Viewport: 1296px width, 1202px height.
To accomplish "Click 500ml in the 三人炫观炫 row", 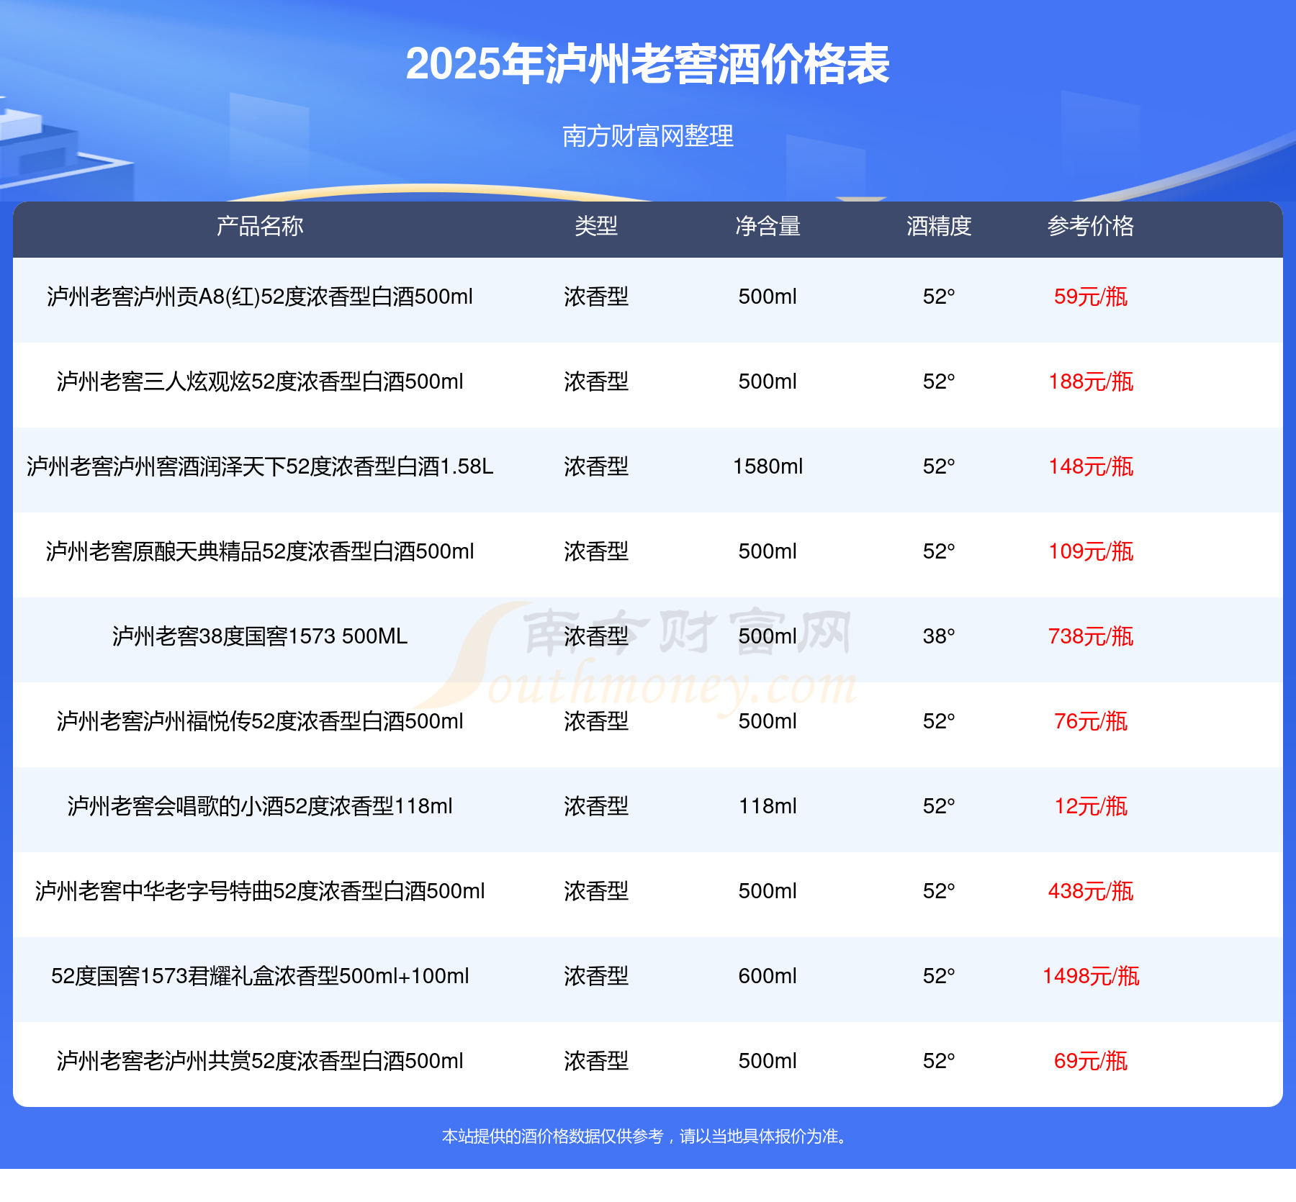I will tap(768, 381).
